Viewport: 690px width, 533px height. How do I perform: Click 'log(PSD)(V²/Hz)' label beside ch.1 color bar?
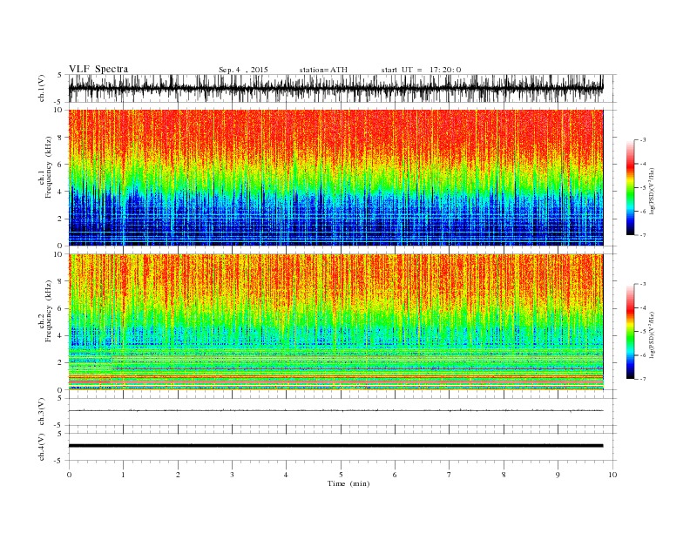(x=652, y=191)
